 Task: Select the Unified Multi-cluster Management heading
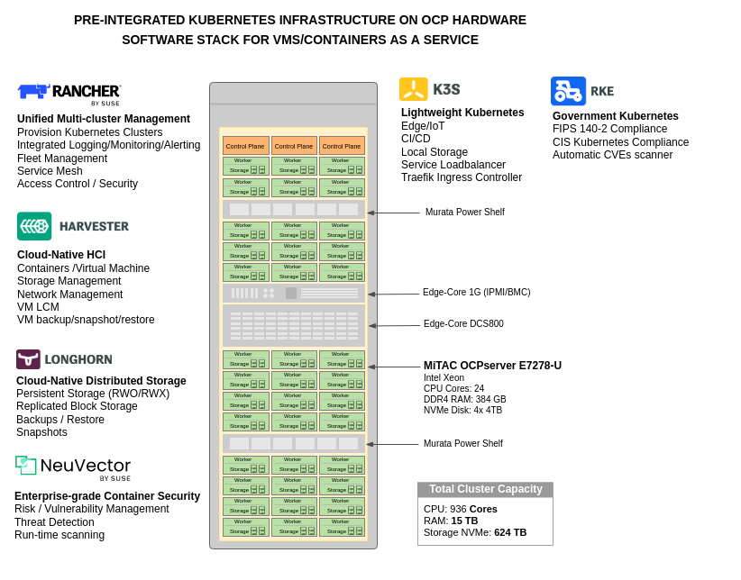104,119
